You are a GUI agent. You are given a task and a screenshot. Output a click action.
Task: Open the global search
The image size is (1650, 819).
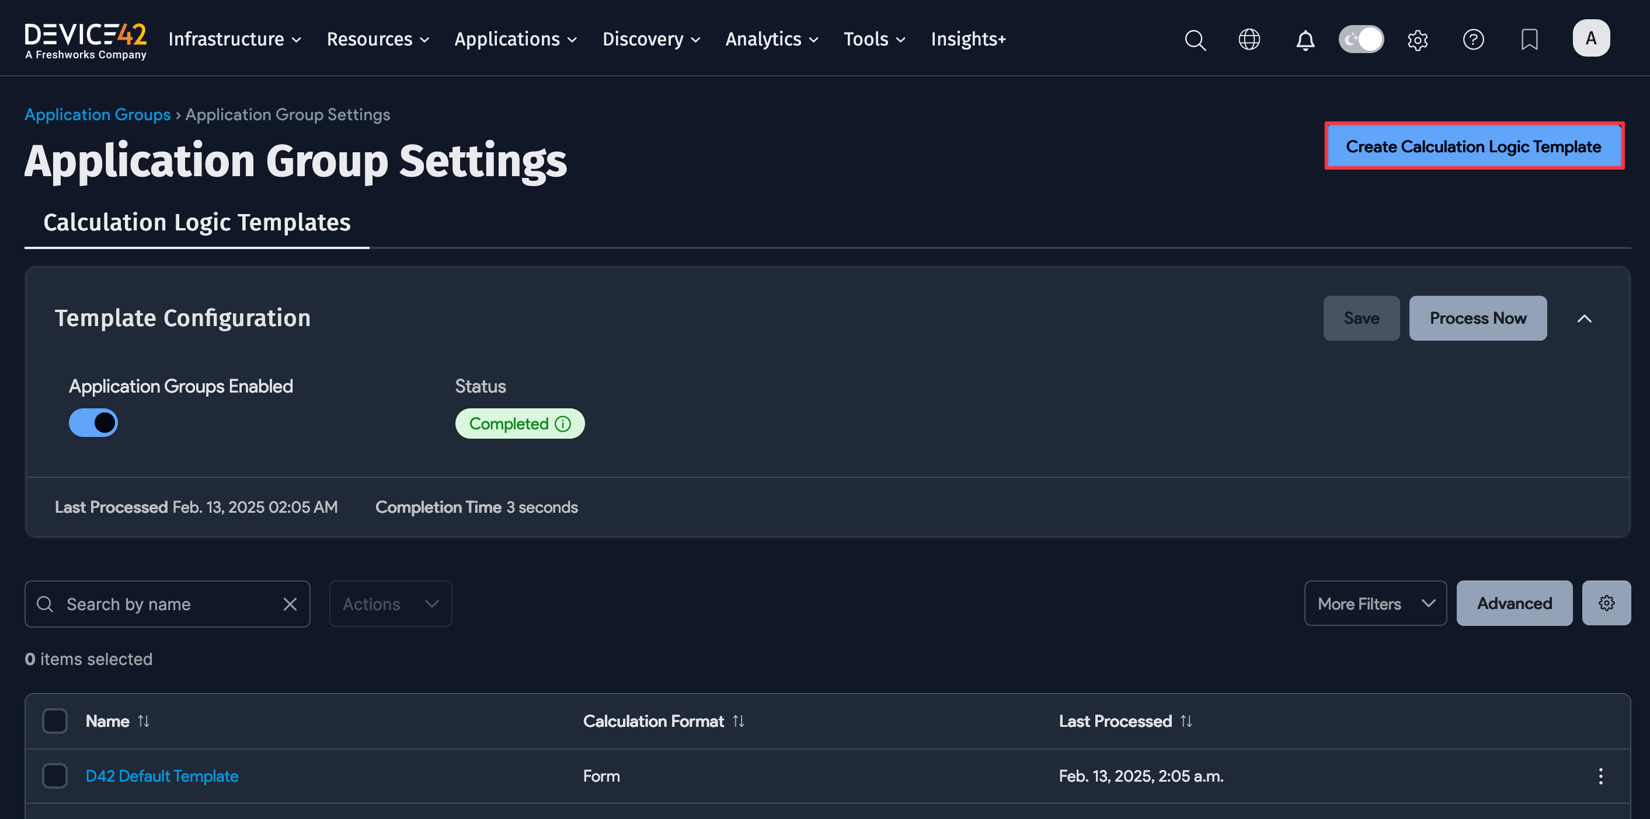1195,40
